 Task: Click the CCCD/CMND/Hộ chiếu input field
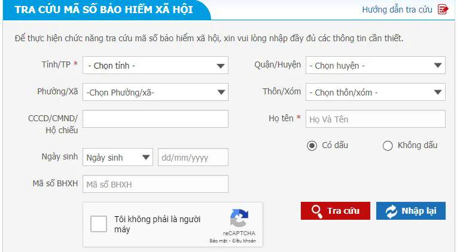156,119
